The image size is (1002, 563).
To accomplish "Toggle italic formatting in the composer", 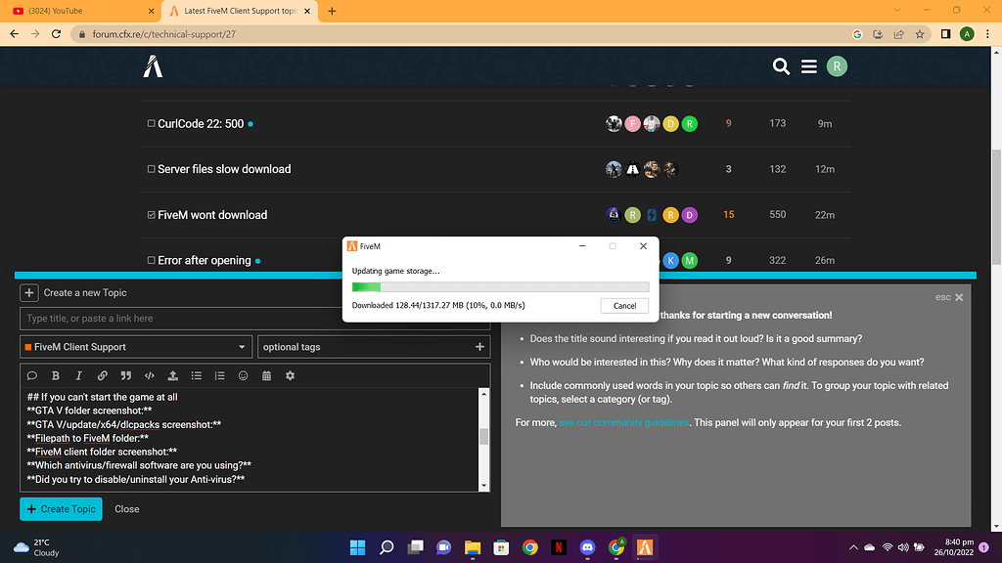I will [78, 375].
